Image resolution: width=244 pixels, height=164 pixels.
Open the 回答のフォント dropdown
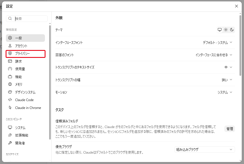click(x=214, y=55)
